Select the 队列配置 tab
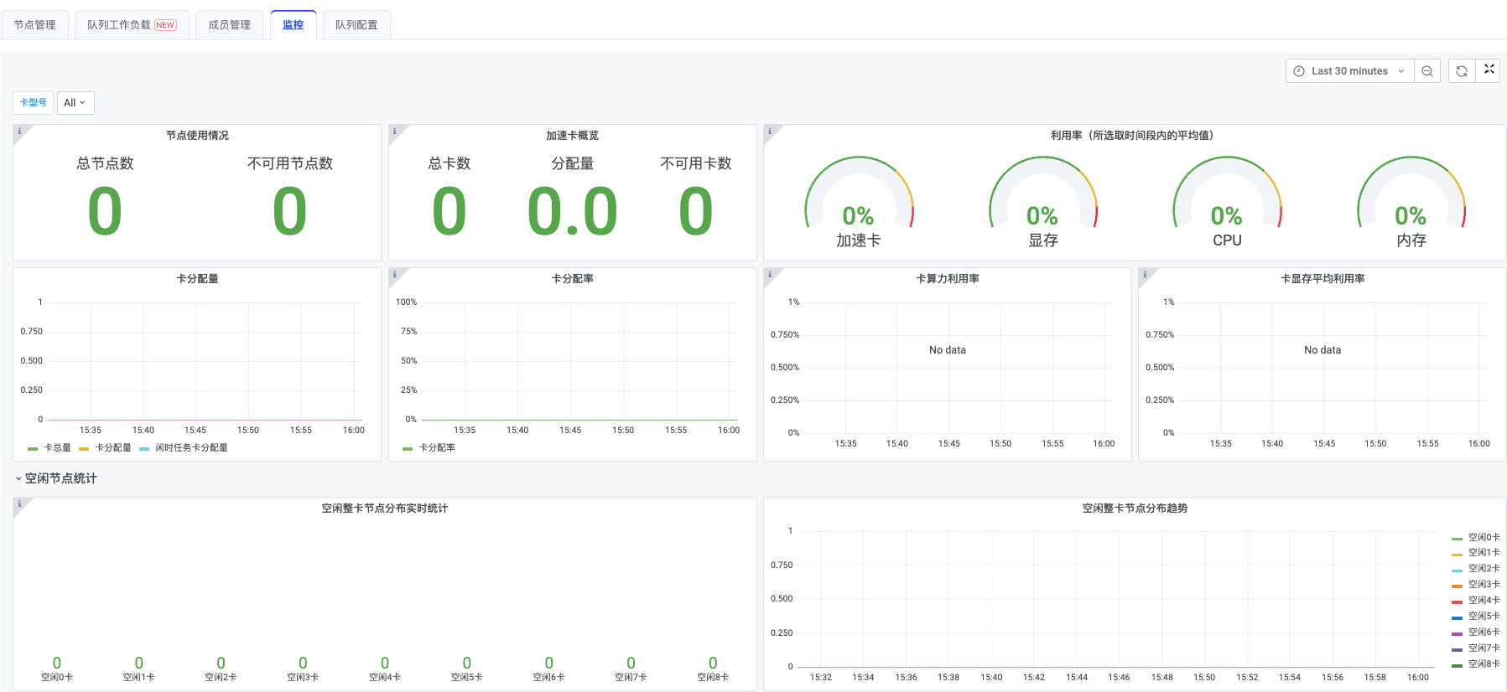 click(x=356, y=25)
